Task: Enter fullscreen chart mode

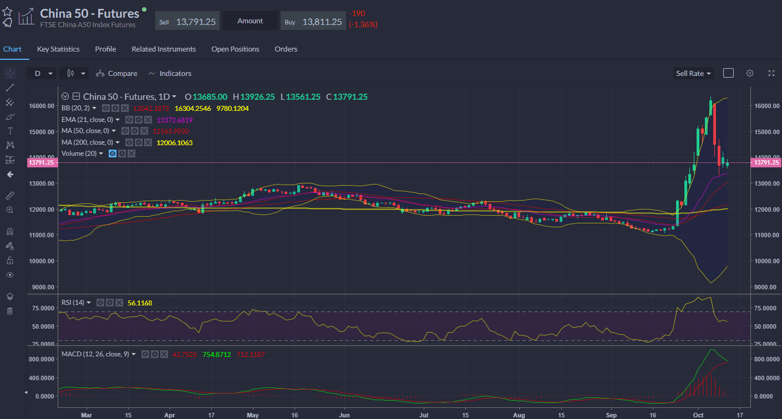Action: pyautogui.click(x=771, y=73)
